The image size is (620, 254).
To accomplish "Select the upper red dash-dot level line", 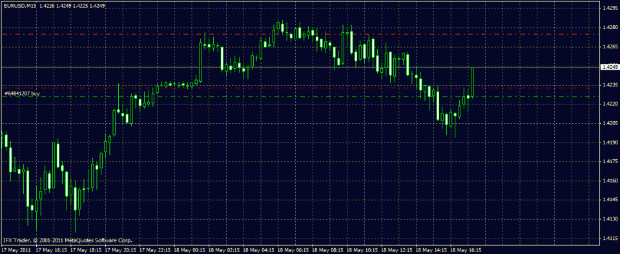I will [300, 34].
